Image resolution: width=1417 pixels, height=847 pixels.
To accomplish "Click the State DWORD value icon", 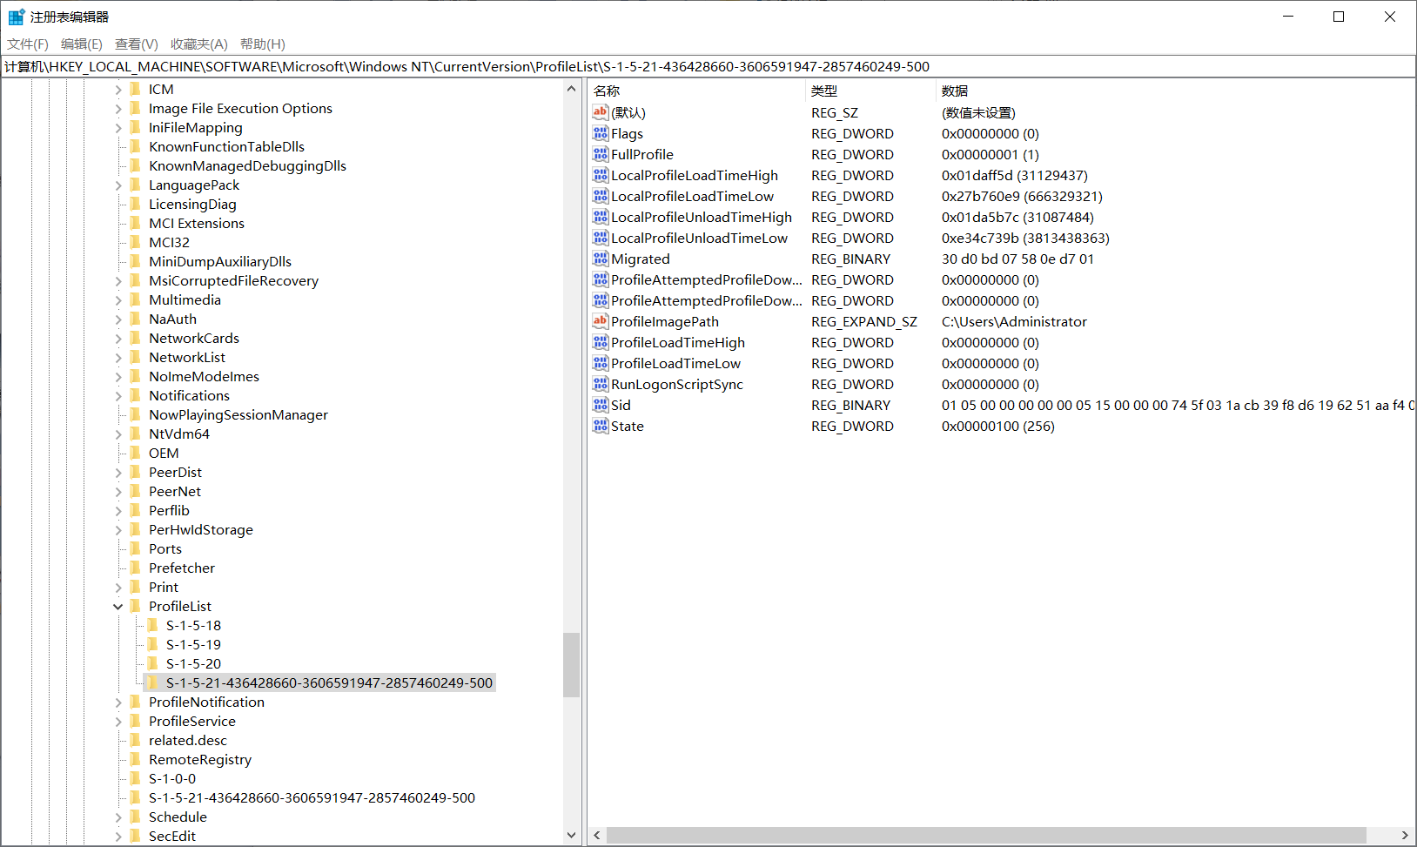I will (601, 426).
